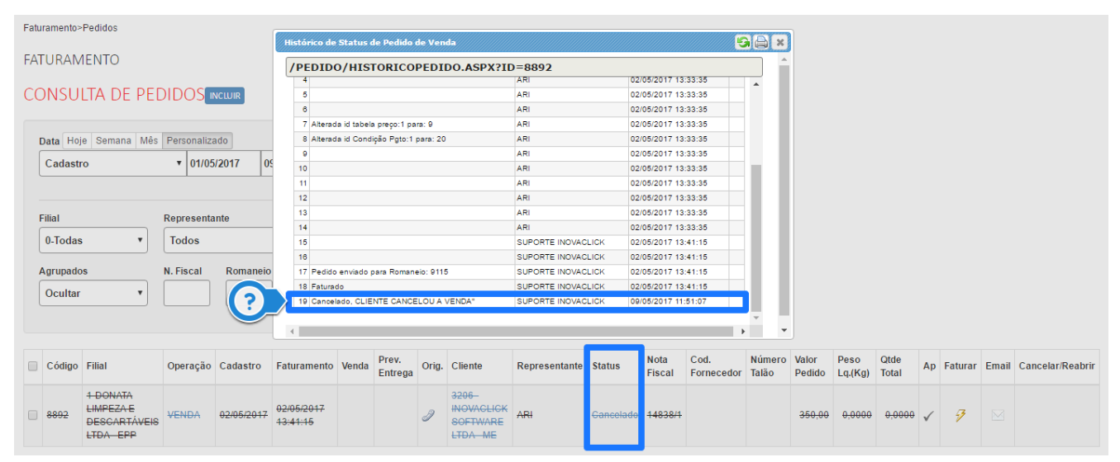Open the Cancelado status link
Image resolution: width=1120 pixels, height=462 pixels.
click(614, 415)
